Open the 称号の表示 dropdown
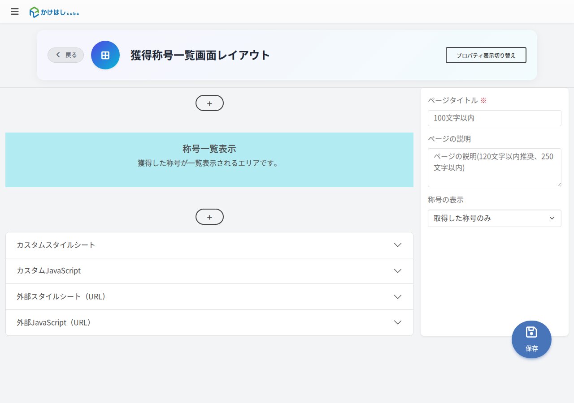Viewport: 574px width, 403px height. tap(494, 218)
